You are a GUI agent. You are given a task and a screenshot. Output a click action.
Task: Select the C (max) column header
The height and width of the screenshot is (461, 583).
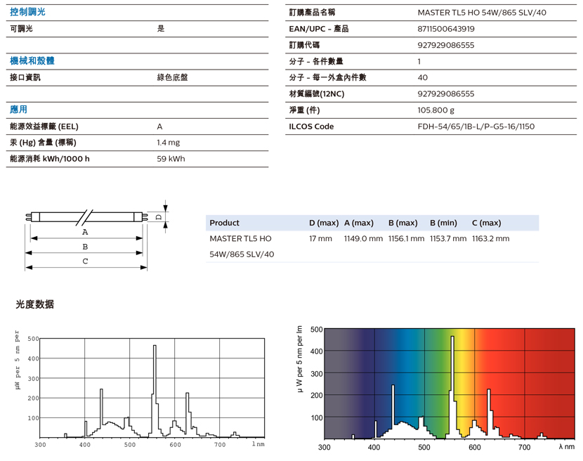point(487,223)
